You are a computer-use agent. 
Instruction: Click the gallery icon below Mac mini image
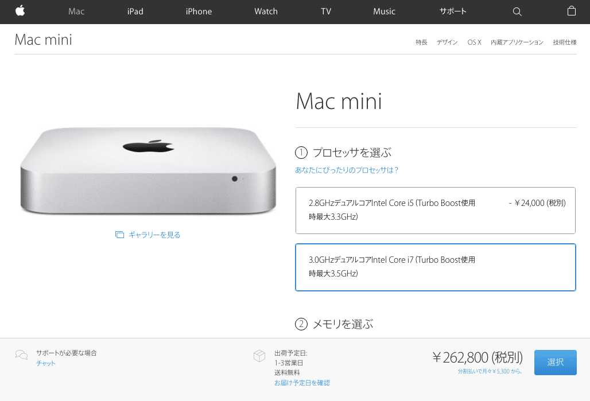click(119, 235)
